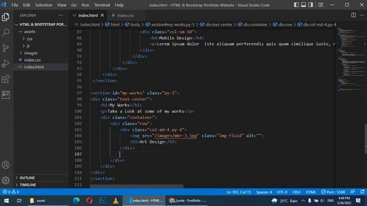This screenshot has height=206, width=367.
Task: Click Spaces: 4 indentation setting
Action: (x=264, y=192)
